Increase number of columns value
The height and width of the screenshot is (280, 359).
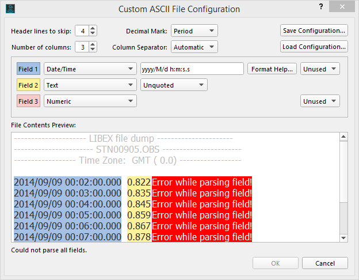(93, 44)
